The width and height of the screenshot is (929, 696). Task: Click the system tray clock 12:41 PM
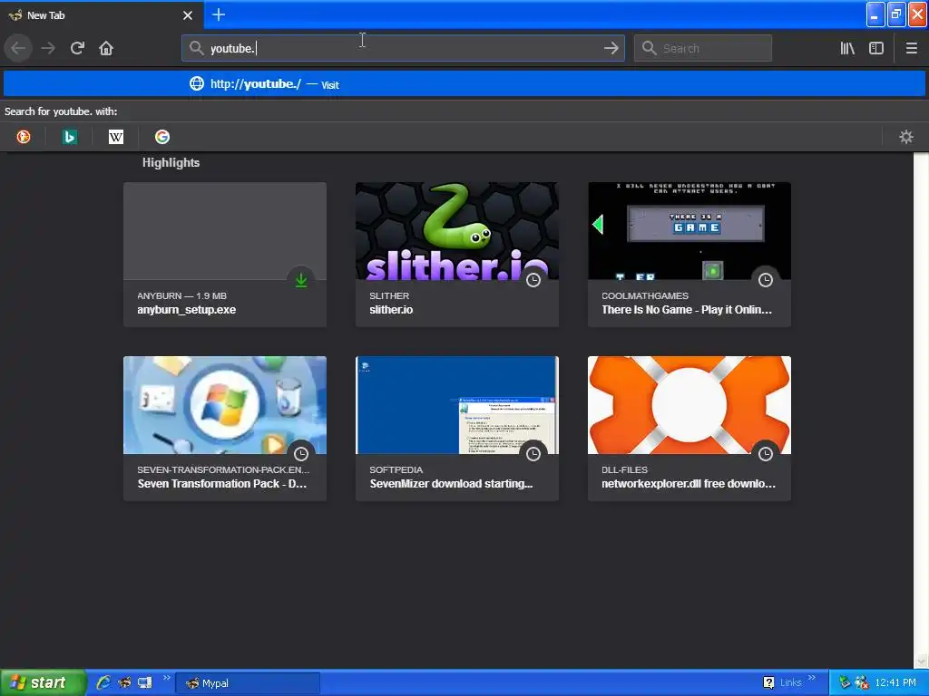tap(895, 683)
